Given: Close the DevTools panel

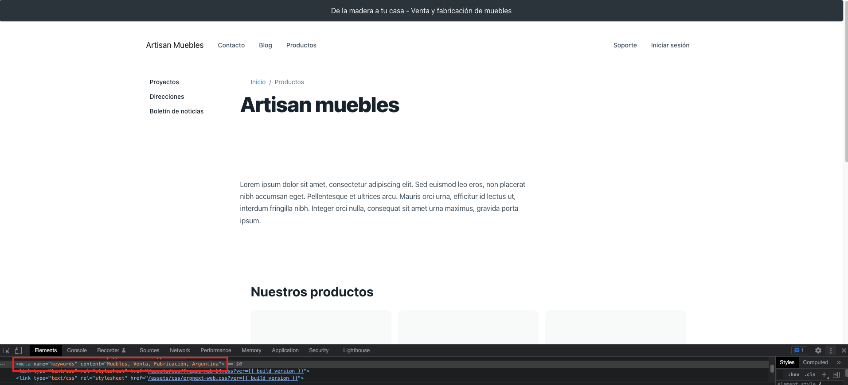Looking at the screenshot, I should [844, 350].
